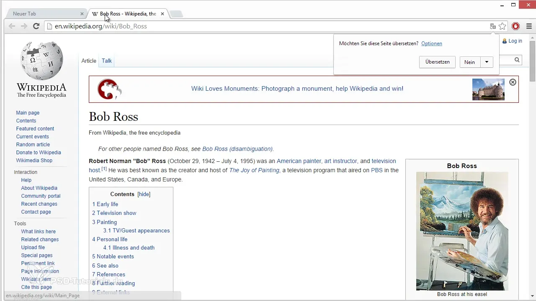536x301 pixels.
Task: Jump to 5 Notable events section
Action: pos(113,257)
